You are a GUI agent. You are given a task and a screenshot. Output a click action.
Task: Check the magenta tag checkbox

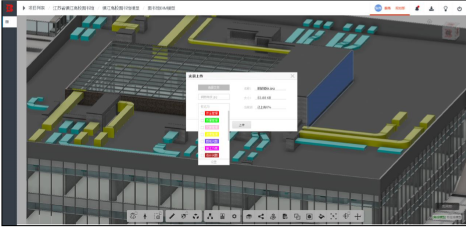coord(202,148)
